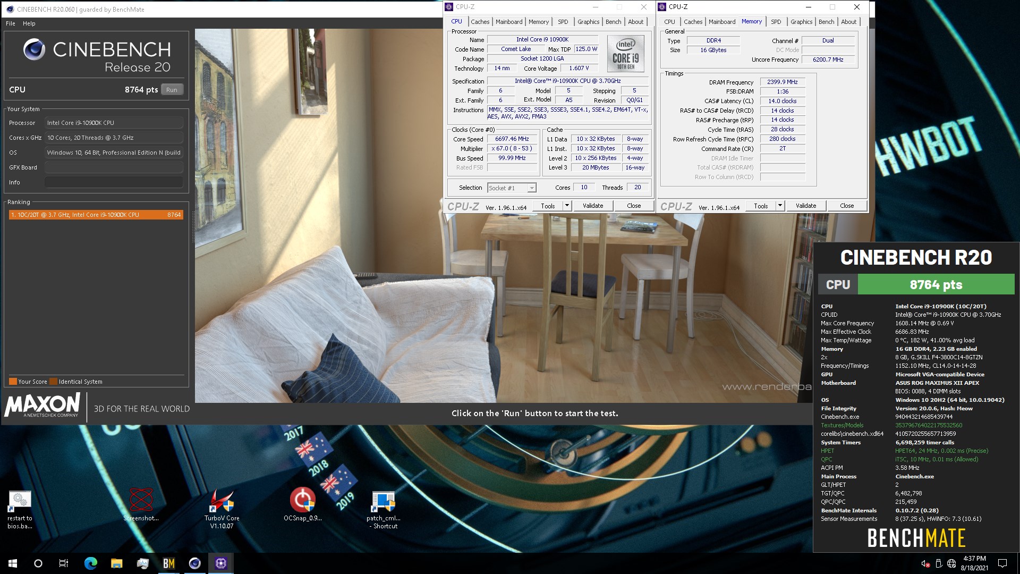1020x574 pixels.
Task: Open the network globe tray icon
Action: 951,563
